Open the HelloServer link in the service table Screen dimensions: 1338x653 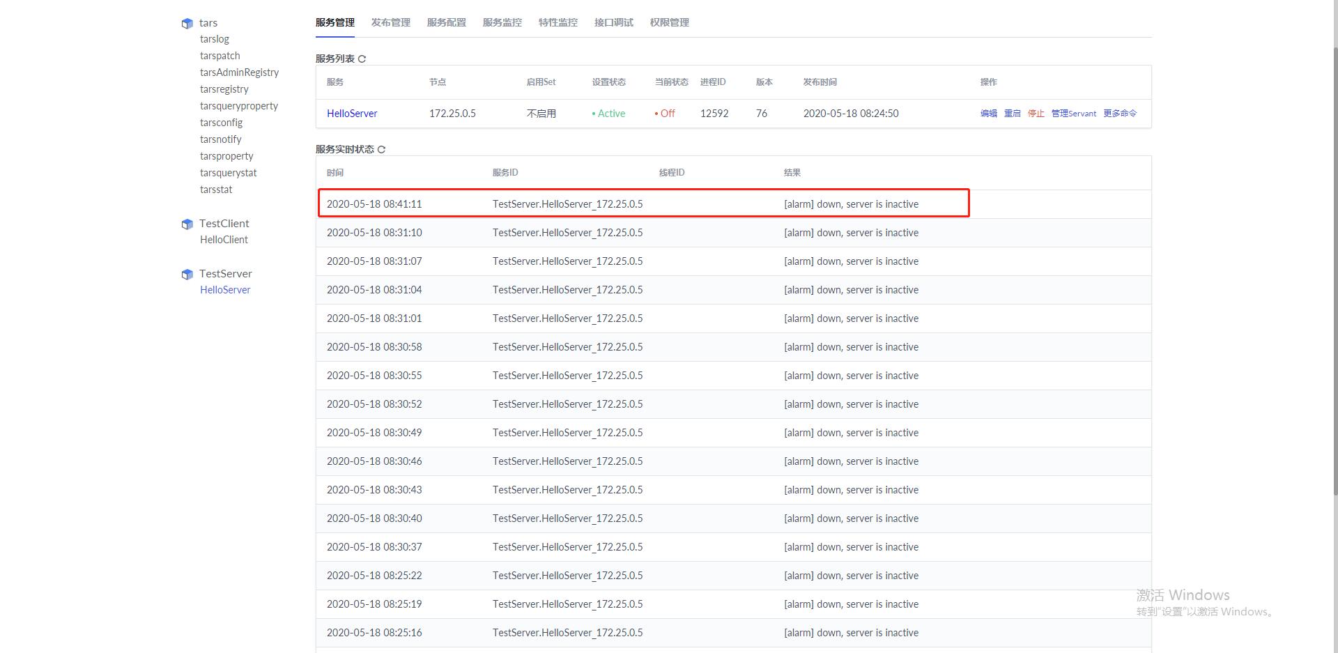(x=352, y=113)
